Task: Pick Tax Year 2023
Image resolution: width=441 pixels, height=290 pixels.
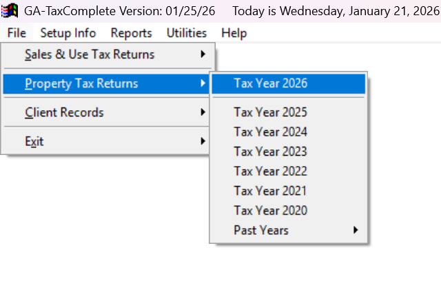Action: [270, 152]
